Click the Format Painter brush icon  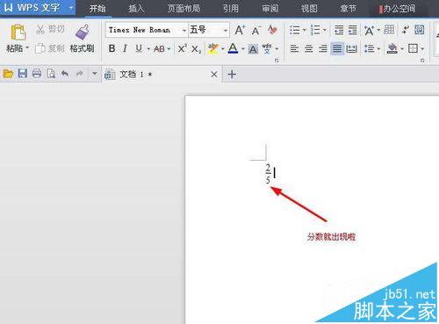click(83, 32)
